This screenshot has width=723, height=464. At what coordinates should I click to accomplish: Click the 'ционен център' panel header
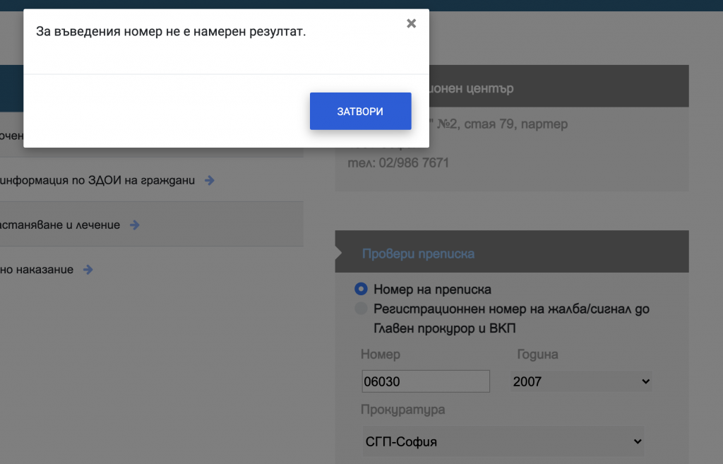click(558, 89)
